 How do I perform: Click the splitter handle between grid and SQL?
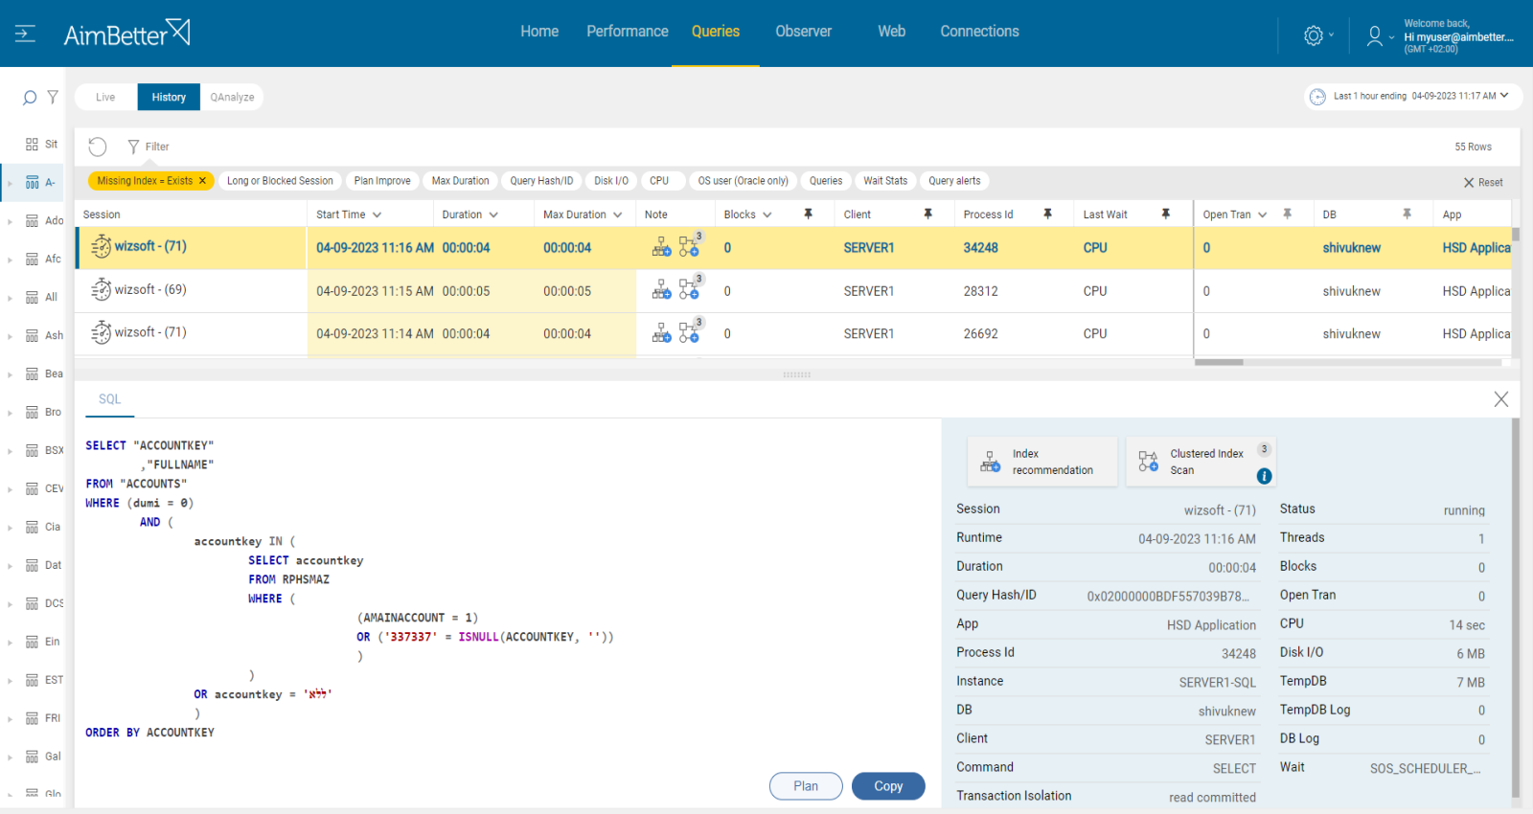[797, 374]
